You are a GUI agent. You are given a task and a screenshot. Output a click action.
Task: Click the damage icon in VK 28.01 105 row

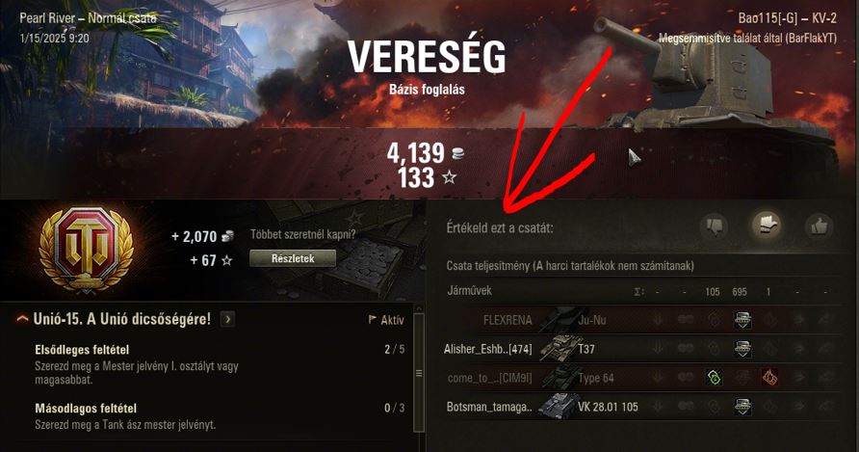tap(742, 407)
